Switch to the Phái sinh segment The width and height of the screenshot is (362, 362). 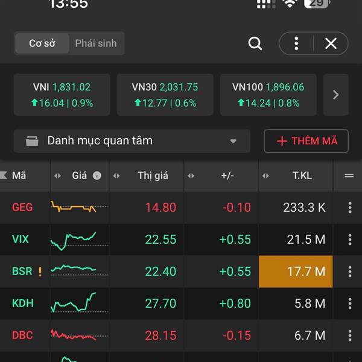point(95,43)
